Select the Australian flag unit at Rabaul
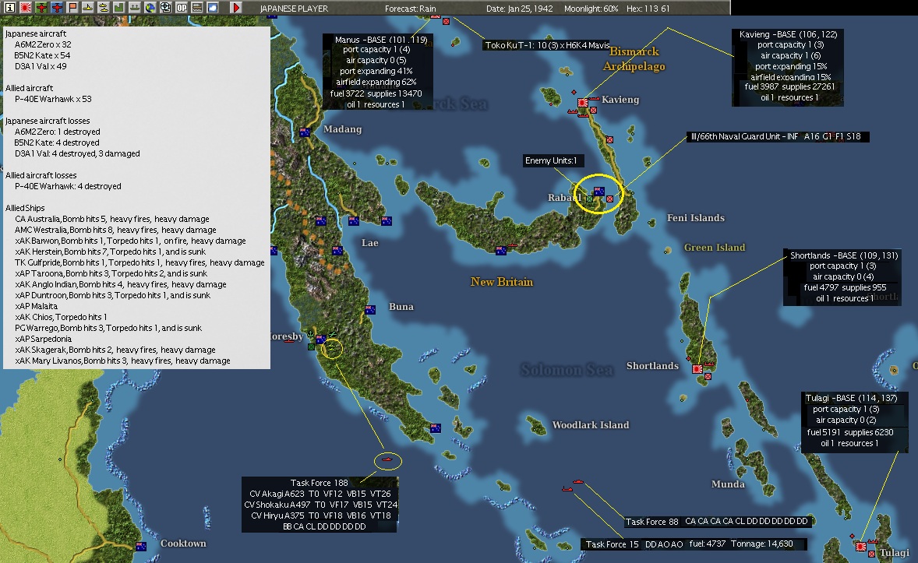Screen dimensions: 918x563 pyautogui.click(x=599, y=192)
